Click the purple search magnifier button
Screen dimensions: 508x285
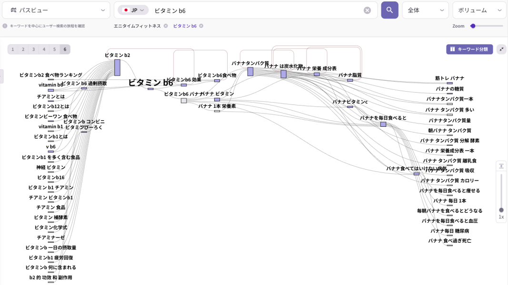(389, 10)
